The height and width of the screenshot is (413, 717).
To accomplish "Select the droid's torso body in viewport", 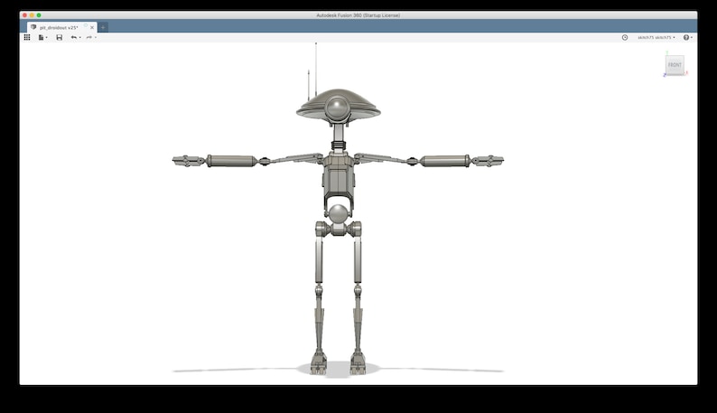I will click(339, 179).
